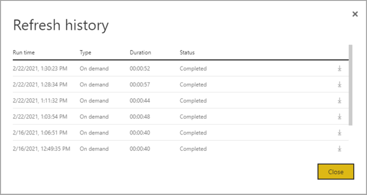The image size is (367, 195).
Task: Download details for 2/16/2021, 1:06:51 PM refresh
Action: click(x=339, y=133)
